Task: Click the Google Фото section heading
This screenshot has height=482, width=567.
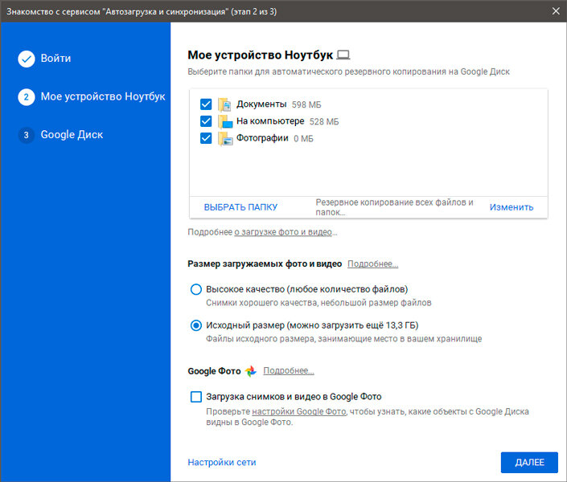Action: [214, 371]
